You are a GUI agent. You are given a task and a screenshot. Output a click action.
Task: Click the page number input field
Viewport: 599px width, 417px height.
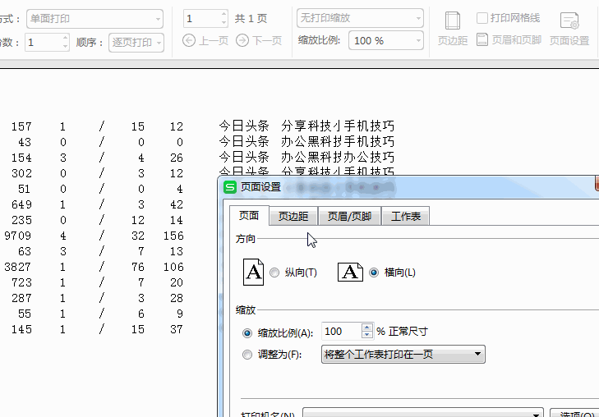(x=202, y=18)
